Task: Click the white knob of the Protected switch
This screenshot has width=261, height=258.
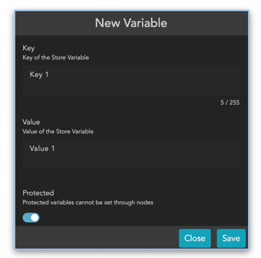Action: (x=35, y=218)
